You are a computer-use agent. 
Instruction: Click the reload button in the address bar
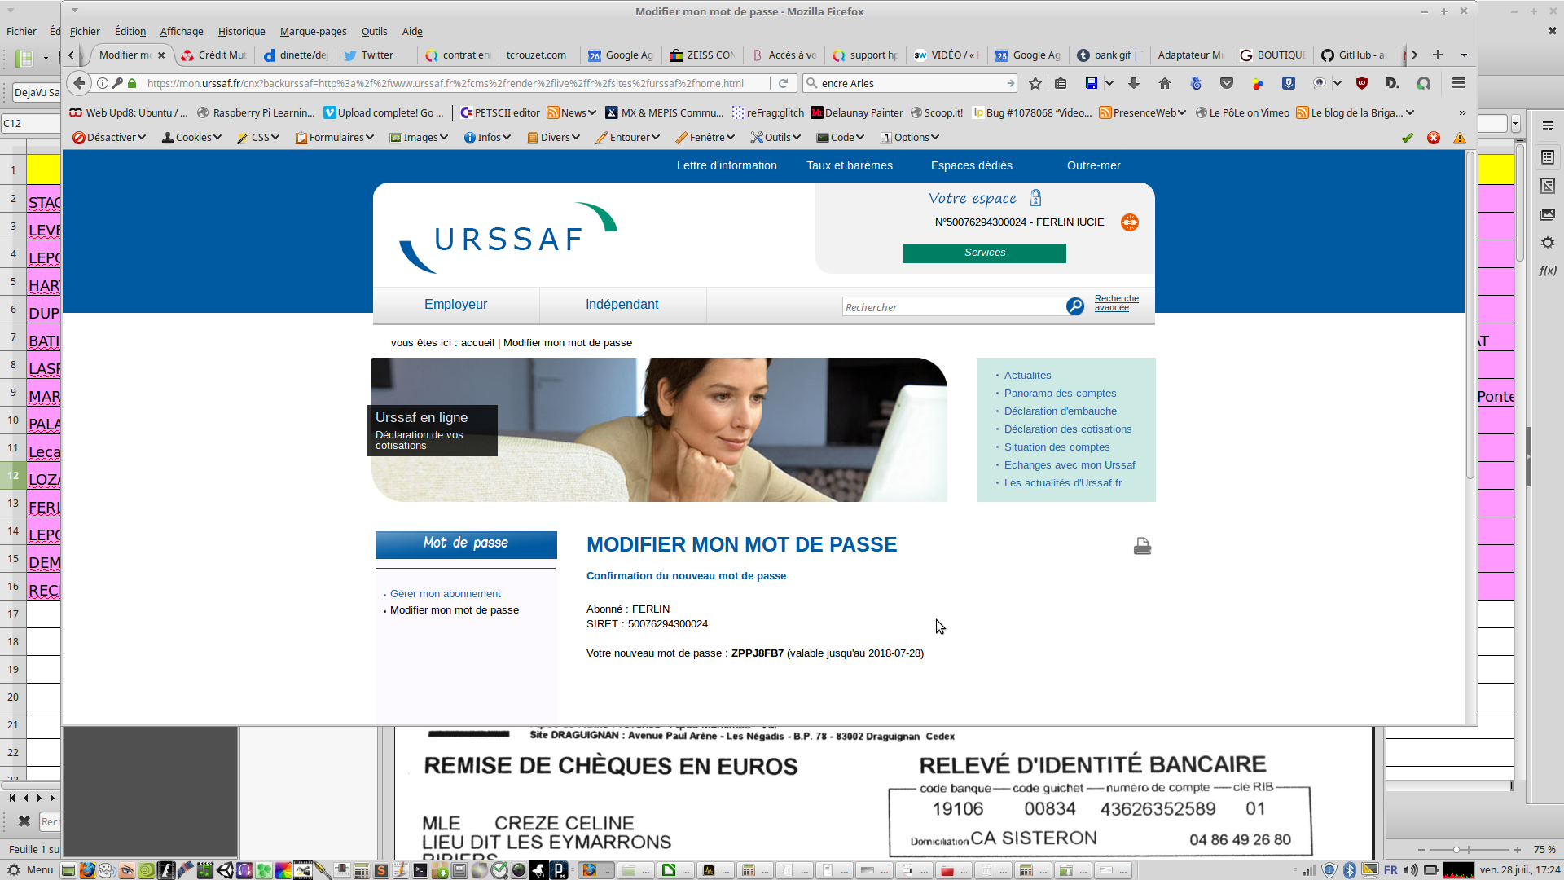tap(783, 83)
